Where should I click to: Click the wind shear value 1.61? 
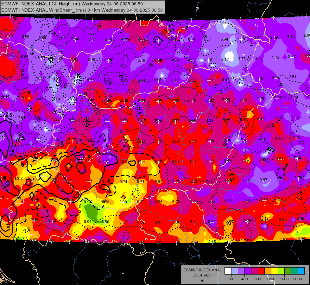pyautogui.click(x=193, y=161)
